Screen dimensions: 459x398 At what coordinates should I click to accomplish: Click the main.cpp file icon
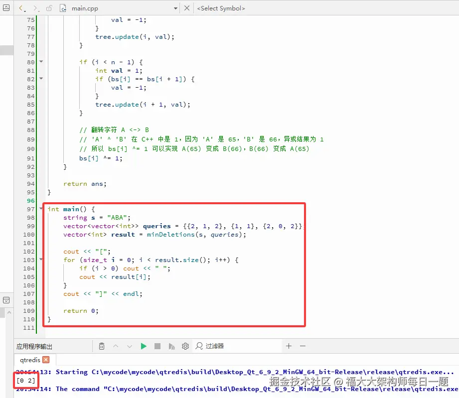tap(63, 8)
